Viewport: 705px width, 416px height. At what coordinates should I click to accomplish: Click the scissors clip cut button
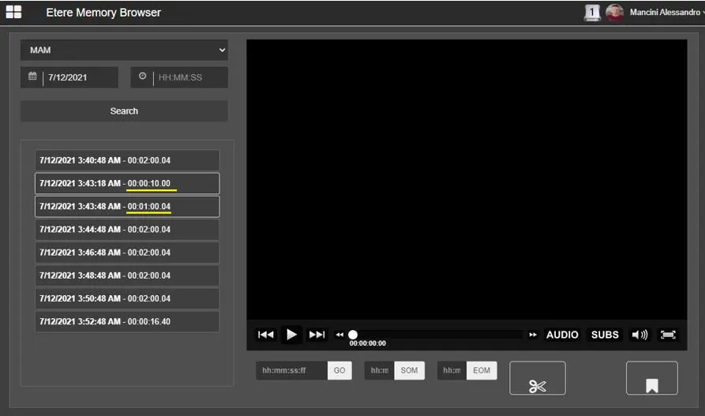pyautogui.click(x=537, y=378)
